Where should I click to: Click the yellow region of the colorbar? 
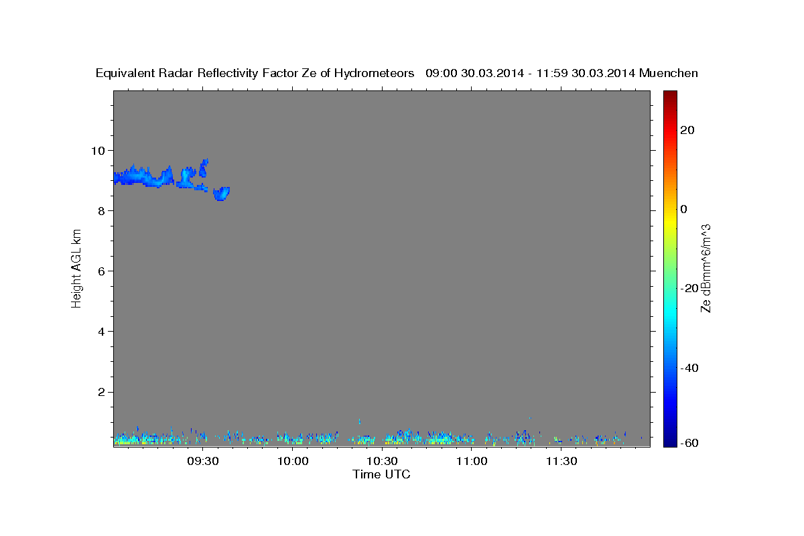(x=670, y=221)
